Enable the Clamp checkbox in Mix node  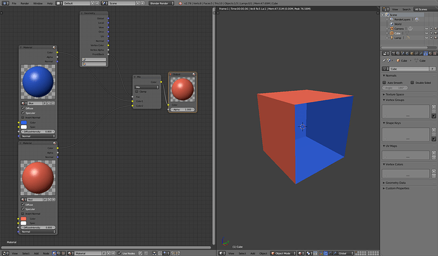[136, 91]
